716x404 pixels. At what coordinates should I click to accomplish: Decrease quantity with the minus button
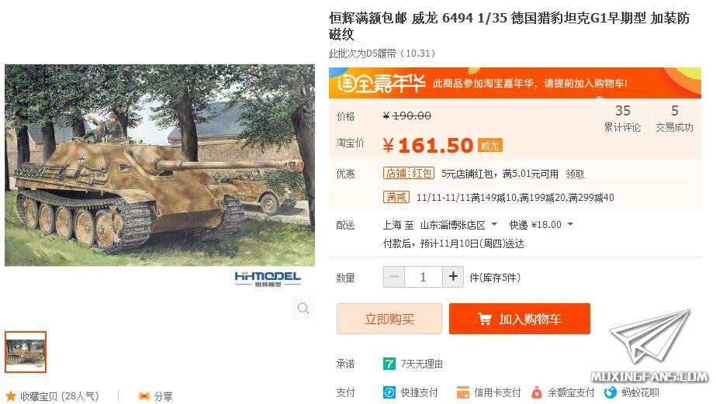[394, 277]
